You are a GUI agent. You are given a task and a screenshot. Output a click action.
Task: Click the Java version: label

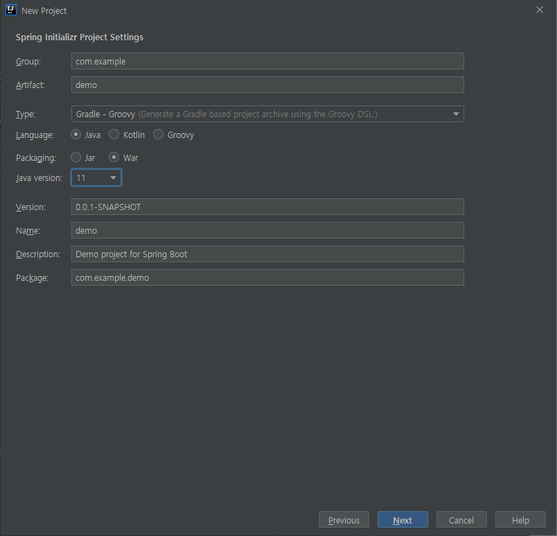[39, 178]
